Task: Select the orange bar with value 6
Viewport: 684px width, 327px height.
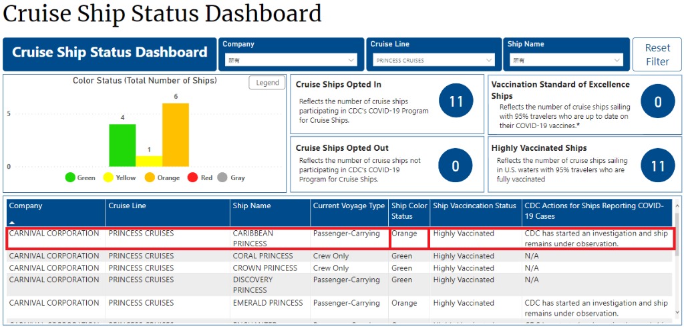Action: (x=176, y=135)
